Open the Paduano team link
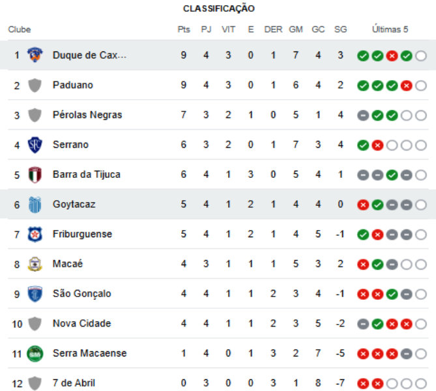 [73, 85]
